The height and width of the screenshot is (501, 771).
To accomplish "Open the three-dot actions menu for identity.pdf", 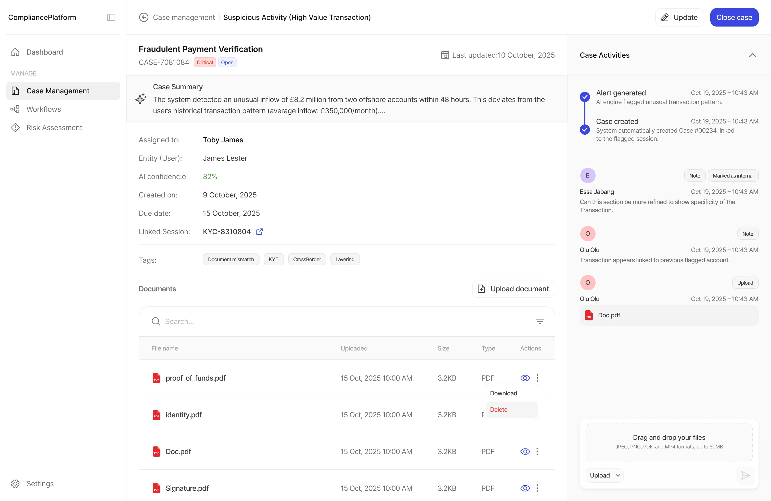I will [537, 415].
